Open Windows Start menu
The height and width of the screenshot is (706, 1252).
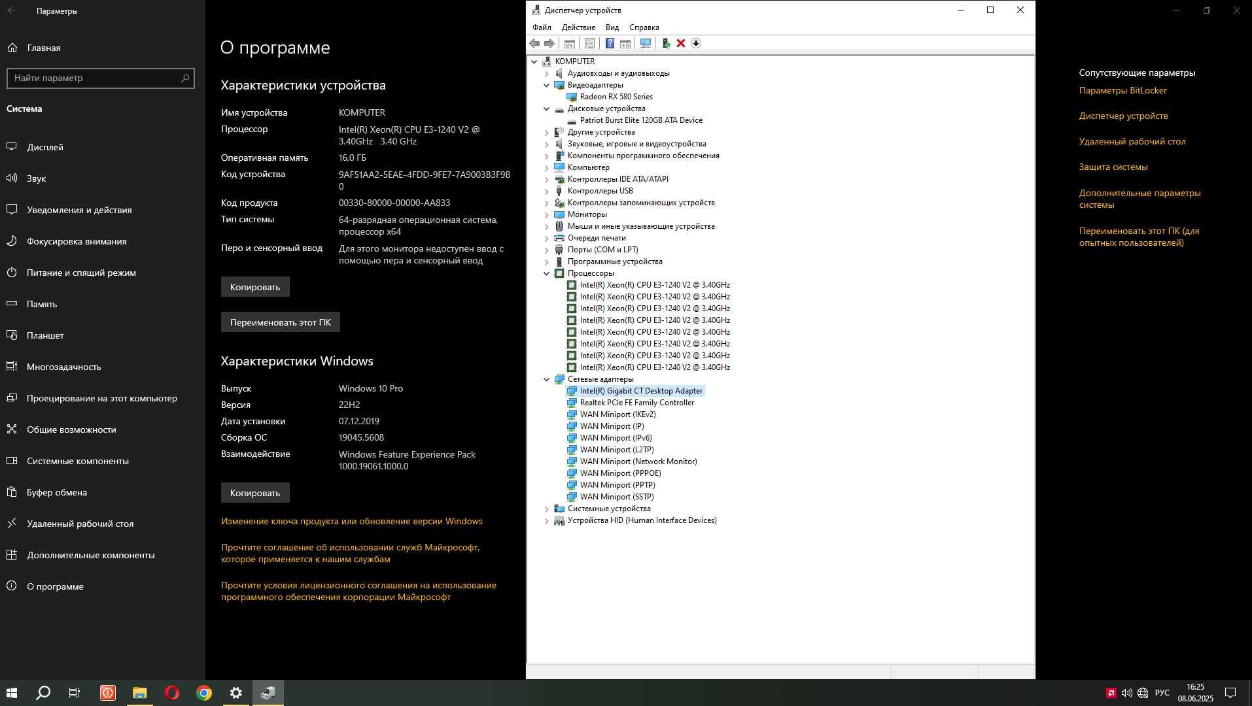12,693
